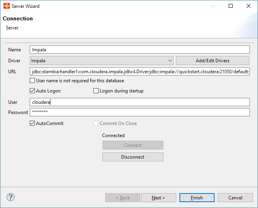Toggle the AutoCommit checkbox
The width and height of the screenshot is (258, 208).
click(32, 123)
